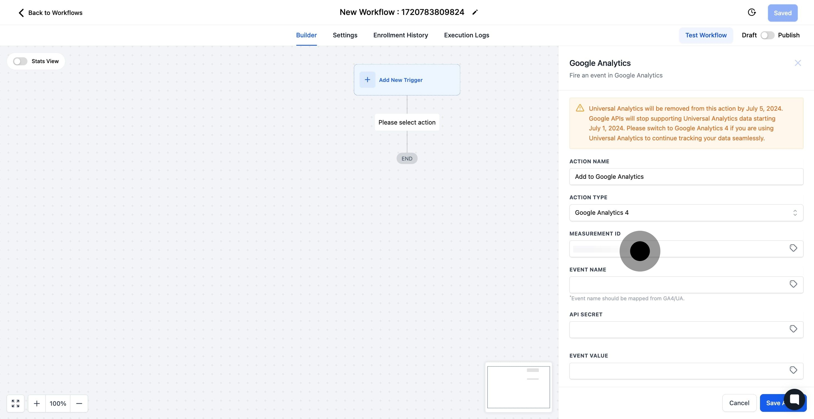Edit workflow name with pencil icon

475,12
